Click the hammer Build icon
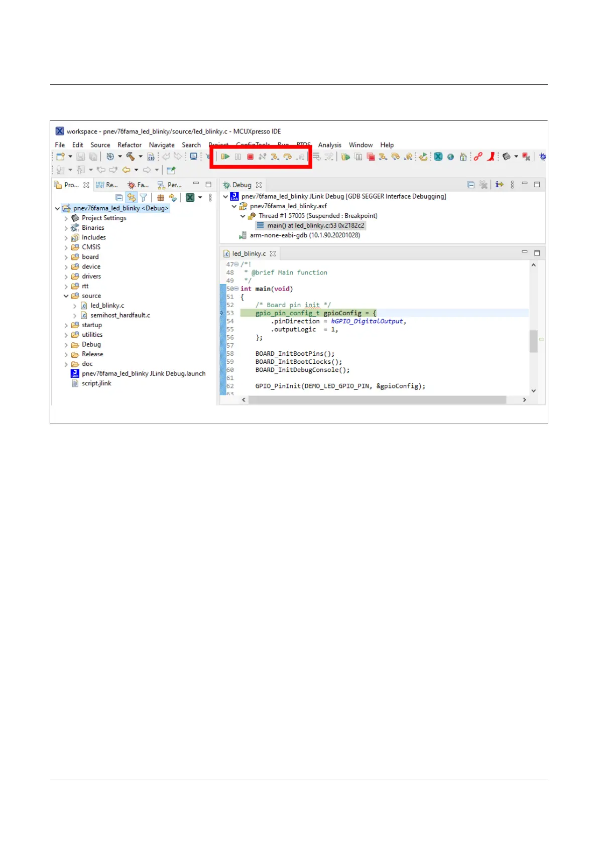This screenshot has width=598, height=845. pyautogui.click(x=131, y=157)
